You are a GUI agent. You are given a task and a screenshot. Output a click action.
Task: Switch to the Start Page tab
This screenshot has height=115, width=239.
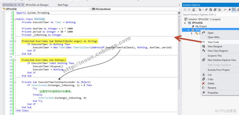[x=63, y=5]
